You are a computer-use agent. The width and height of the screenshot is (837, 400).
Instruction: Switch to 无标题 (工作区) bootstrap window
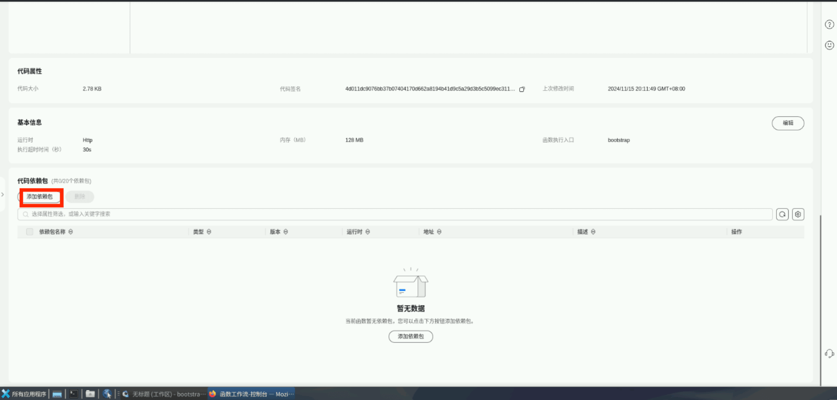[164, 394]
